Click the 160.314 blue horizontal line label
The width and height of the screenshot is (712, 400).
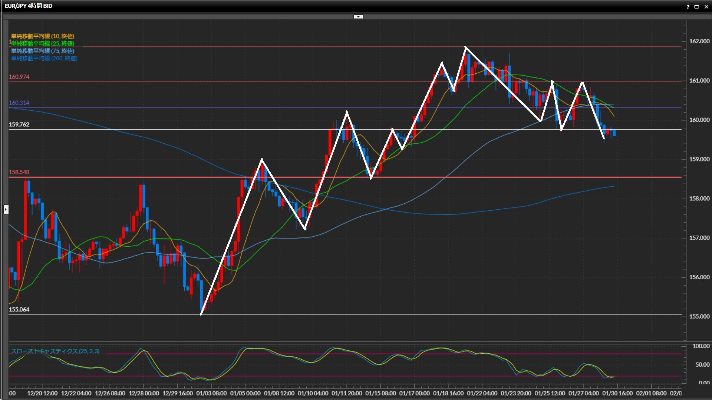point(19,103)
